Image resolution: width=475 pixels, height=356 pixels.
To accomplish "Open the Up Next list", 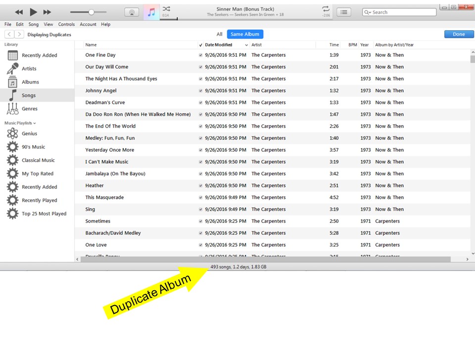I will (343, 12).
